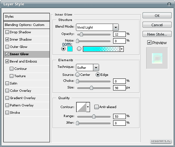175x147 pixels.
Task: Uncheck Bevel and Emboss checkbox
Action: pos(7,62)
